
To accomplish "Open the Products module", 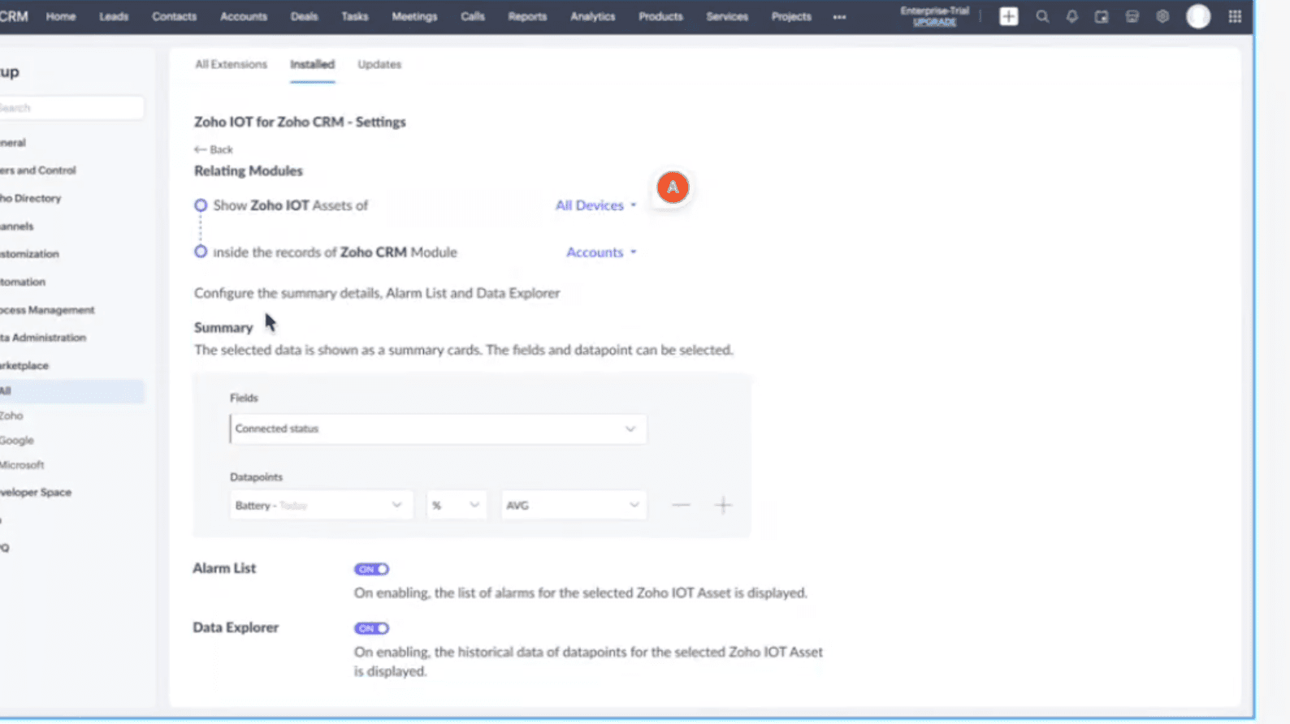I will 660,16.
